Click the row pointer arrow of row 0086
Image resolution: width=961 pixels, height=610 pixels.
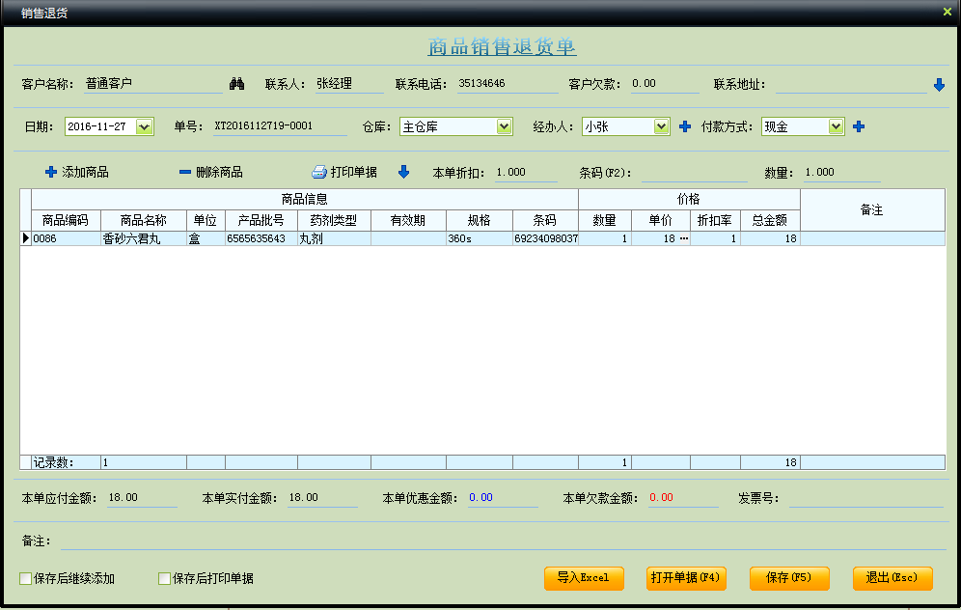click(25, 238)
